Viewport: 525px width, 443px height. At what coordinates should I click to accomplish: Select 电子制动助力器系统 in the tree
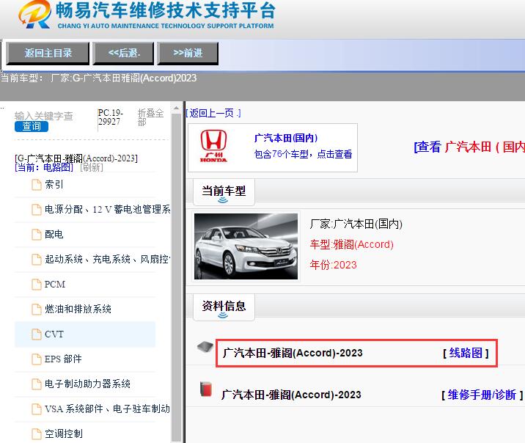click(87, 384)
